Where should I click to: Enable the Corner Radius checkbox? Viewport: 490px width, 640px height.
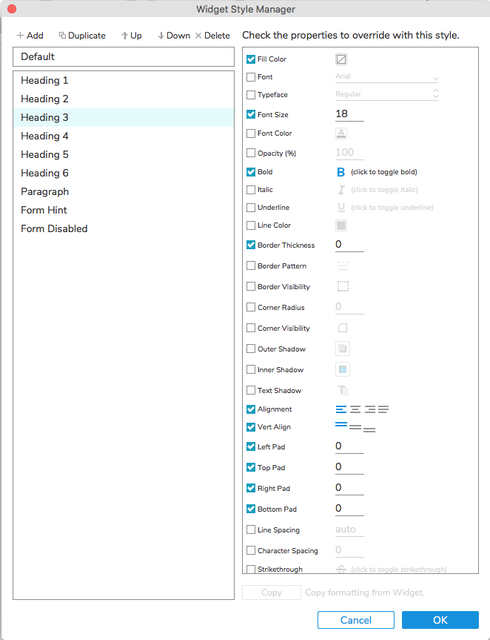point(251,307)
